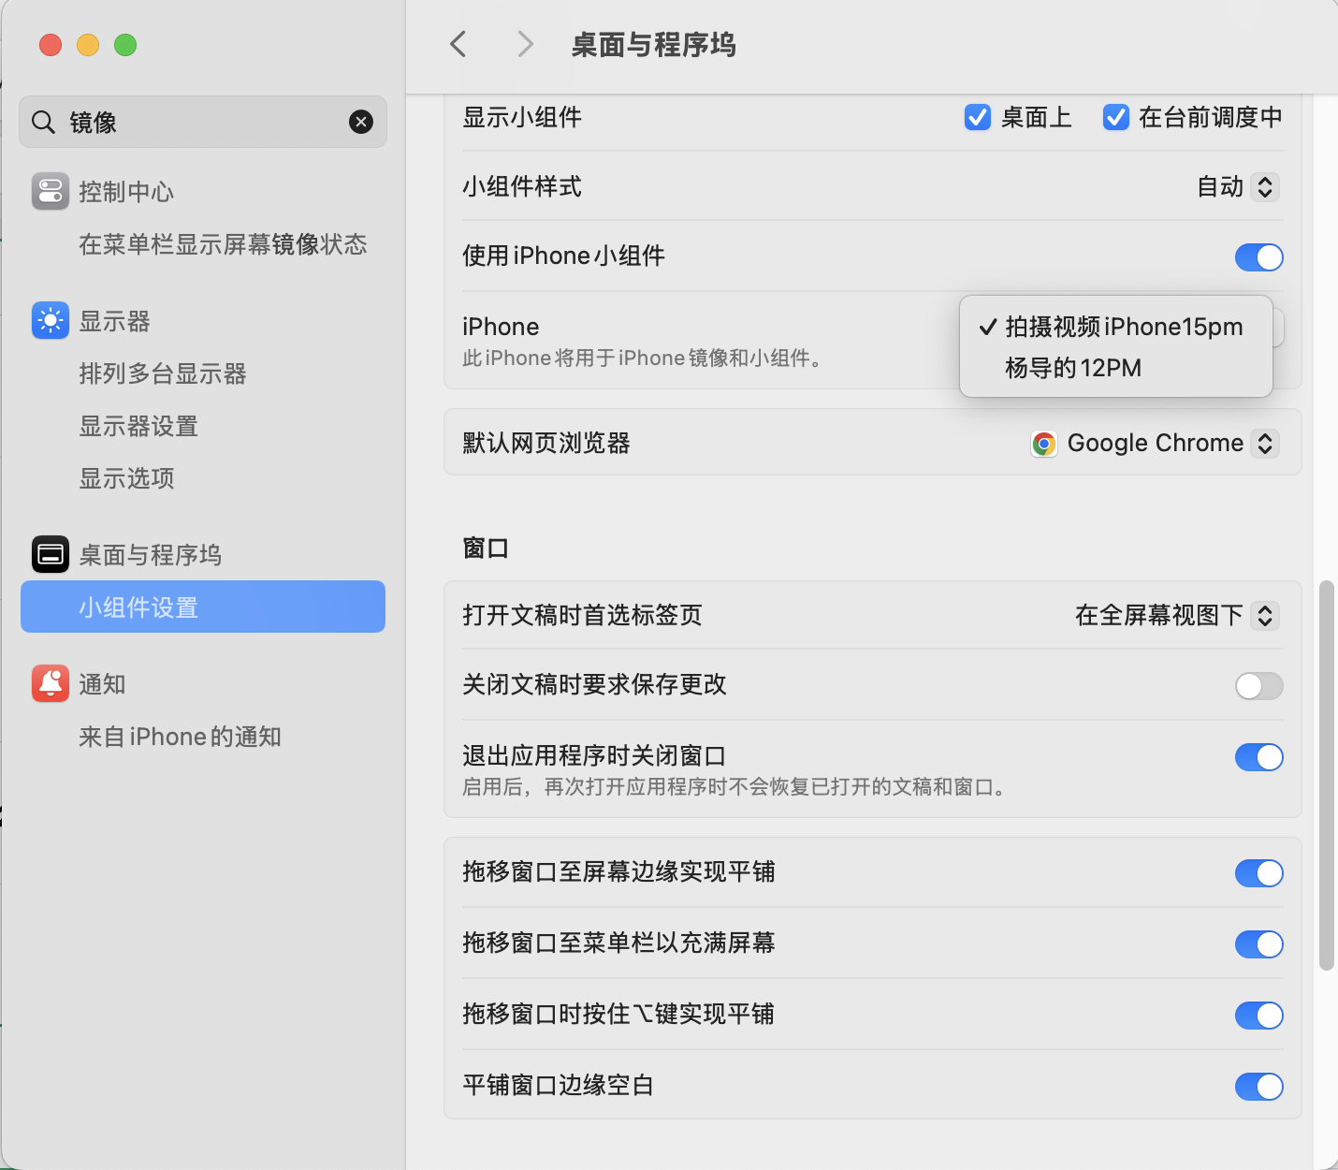Open 控制中心 in the sidebar

click(x=203, y=191)
